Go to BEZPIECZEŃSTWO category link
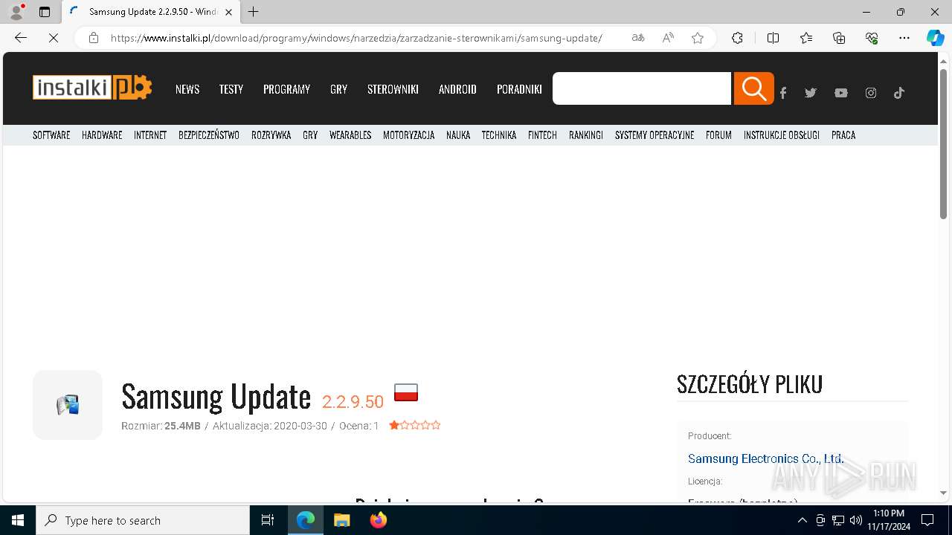This screenshot has width=952, height=535. click(x=209, y=135)
